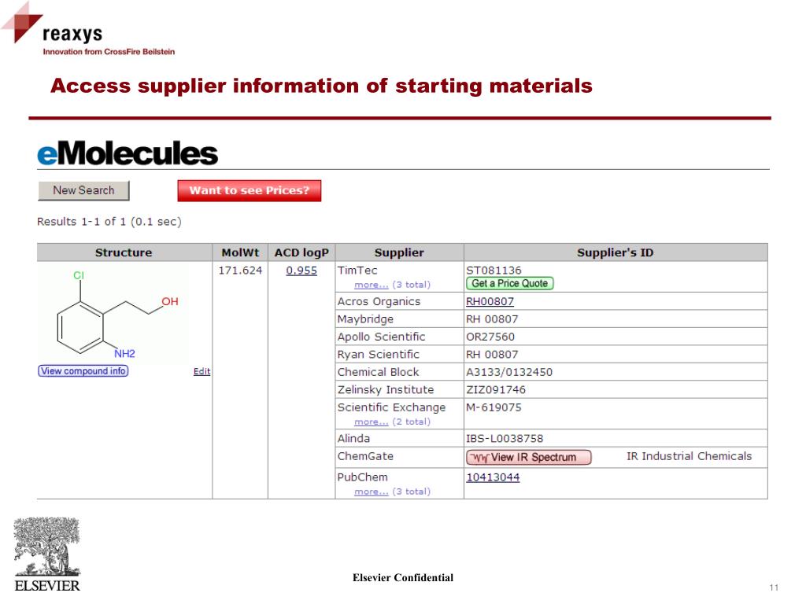This screenshot has width=806, height=604.
Task: Select the Alinda supplier cell
Action: coord(399,438)
